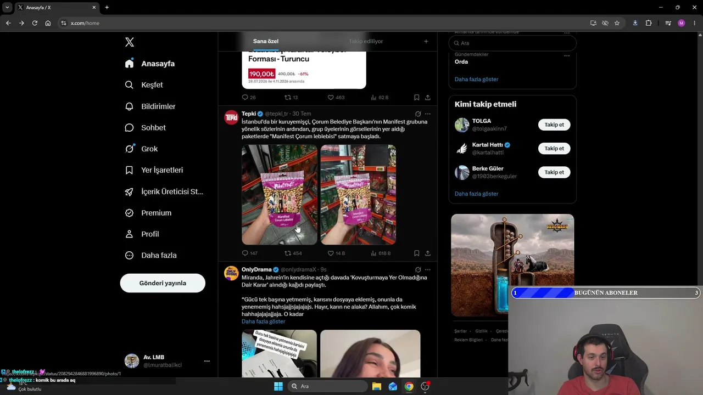Expand OnlyDrama post with Daha fazla göster
The width and height of the screenshot is (703, 395).
click(x=264, y=321)
